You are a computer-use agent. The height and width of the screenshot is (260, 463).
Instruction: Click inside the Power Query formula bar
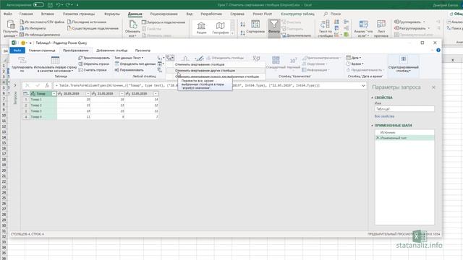pos(207,85)
